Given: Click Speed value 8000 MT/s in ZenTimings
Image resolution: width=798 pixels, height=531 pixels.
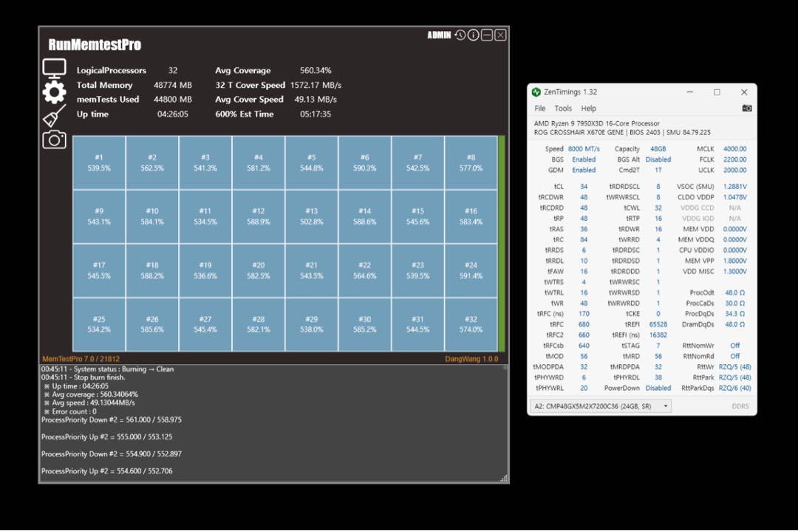Looking at the screenshot, I should (x=584, y=149).
